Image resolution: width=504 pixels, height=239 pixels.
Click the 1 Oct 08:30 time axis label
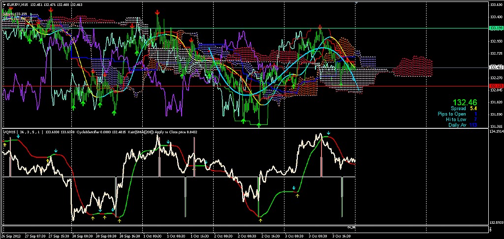(176, 236)
